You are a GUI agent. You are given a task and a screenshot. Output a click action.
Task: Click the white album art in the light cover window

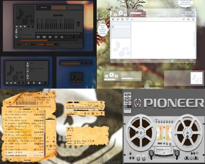[196, 78]
